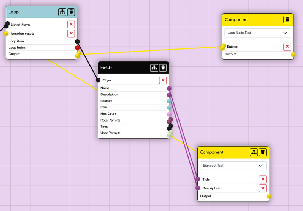Click the light green User Permits port

point(170,134)
